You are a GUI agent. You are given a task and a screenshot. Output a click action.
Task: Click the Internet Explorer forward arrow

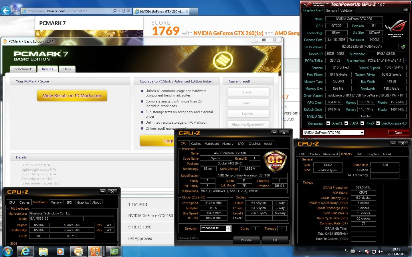coord(16,11)
